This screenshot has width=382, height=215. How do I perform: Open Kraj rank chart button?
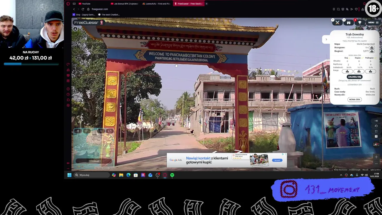[x=347, y=71]
